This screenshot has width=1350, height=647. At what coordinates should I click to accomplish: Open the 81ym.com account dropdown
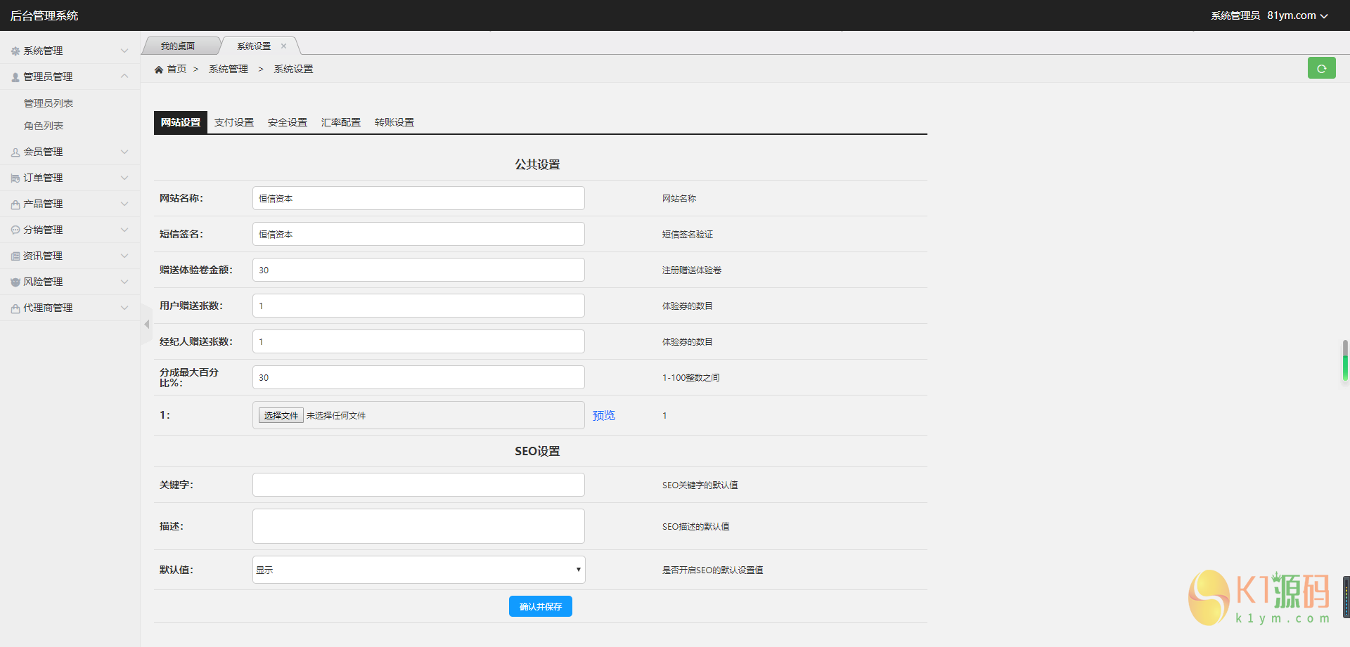(1297, 15)
